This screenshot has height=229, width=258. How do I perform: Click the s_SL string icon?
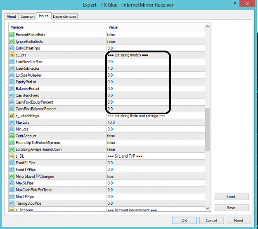[12, 156]
